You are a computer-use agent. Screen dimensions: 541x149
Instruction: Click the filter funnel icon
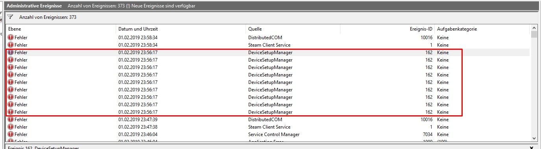coord(11,17)
